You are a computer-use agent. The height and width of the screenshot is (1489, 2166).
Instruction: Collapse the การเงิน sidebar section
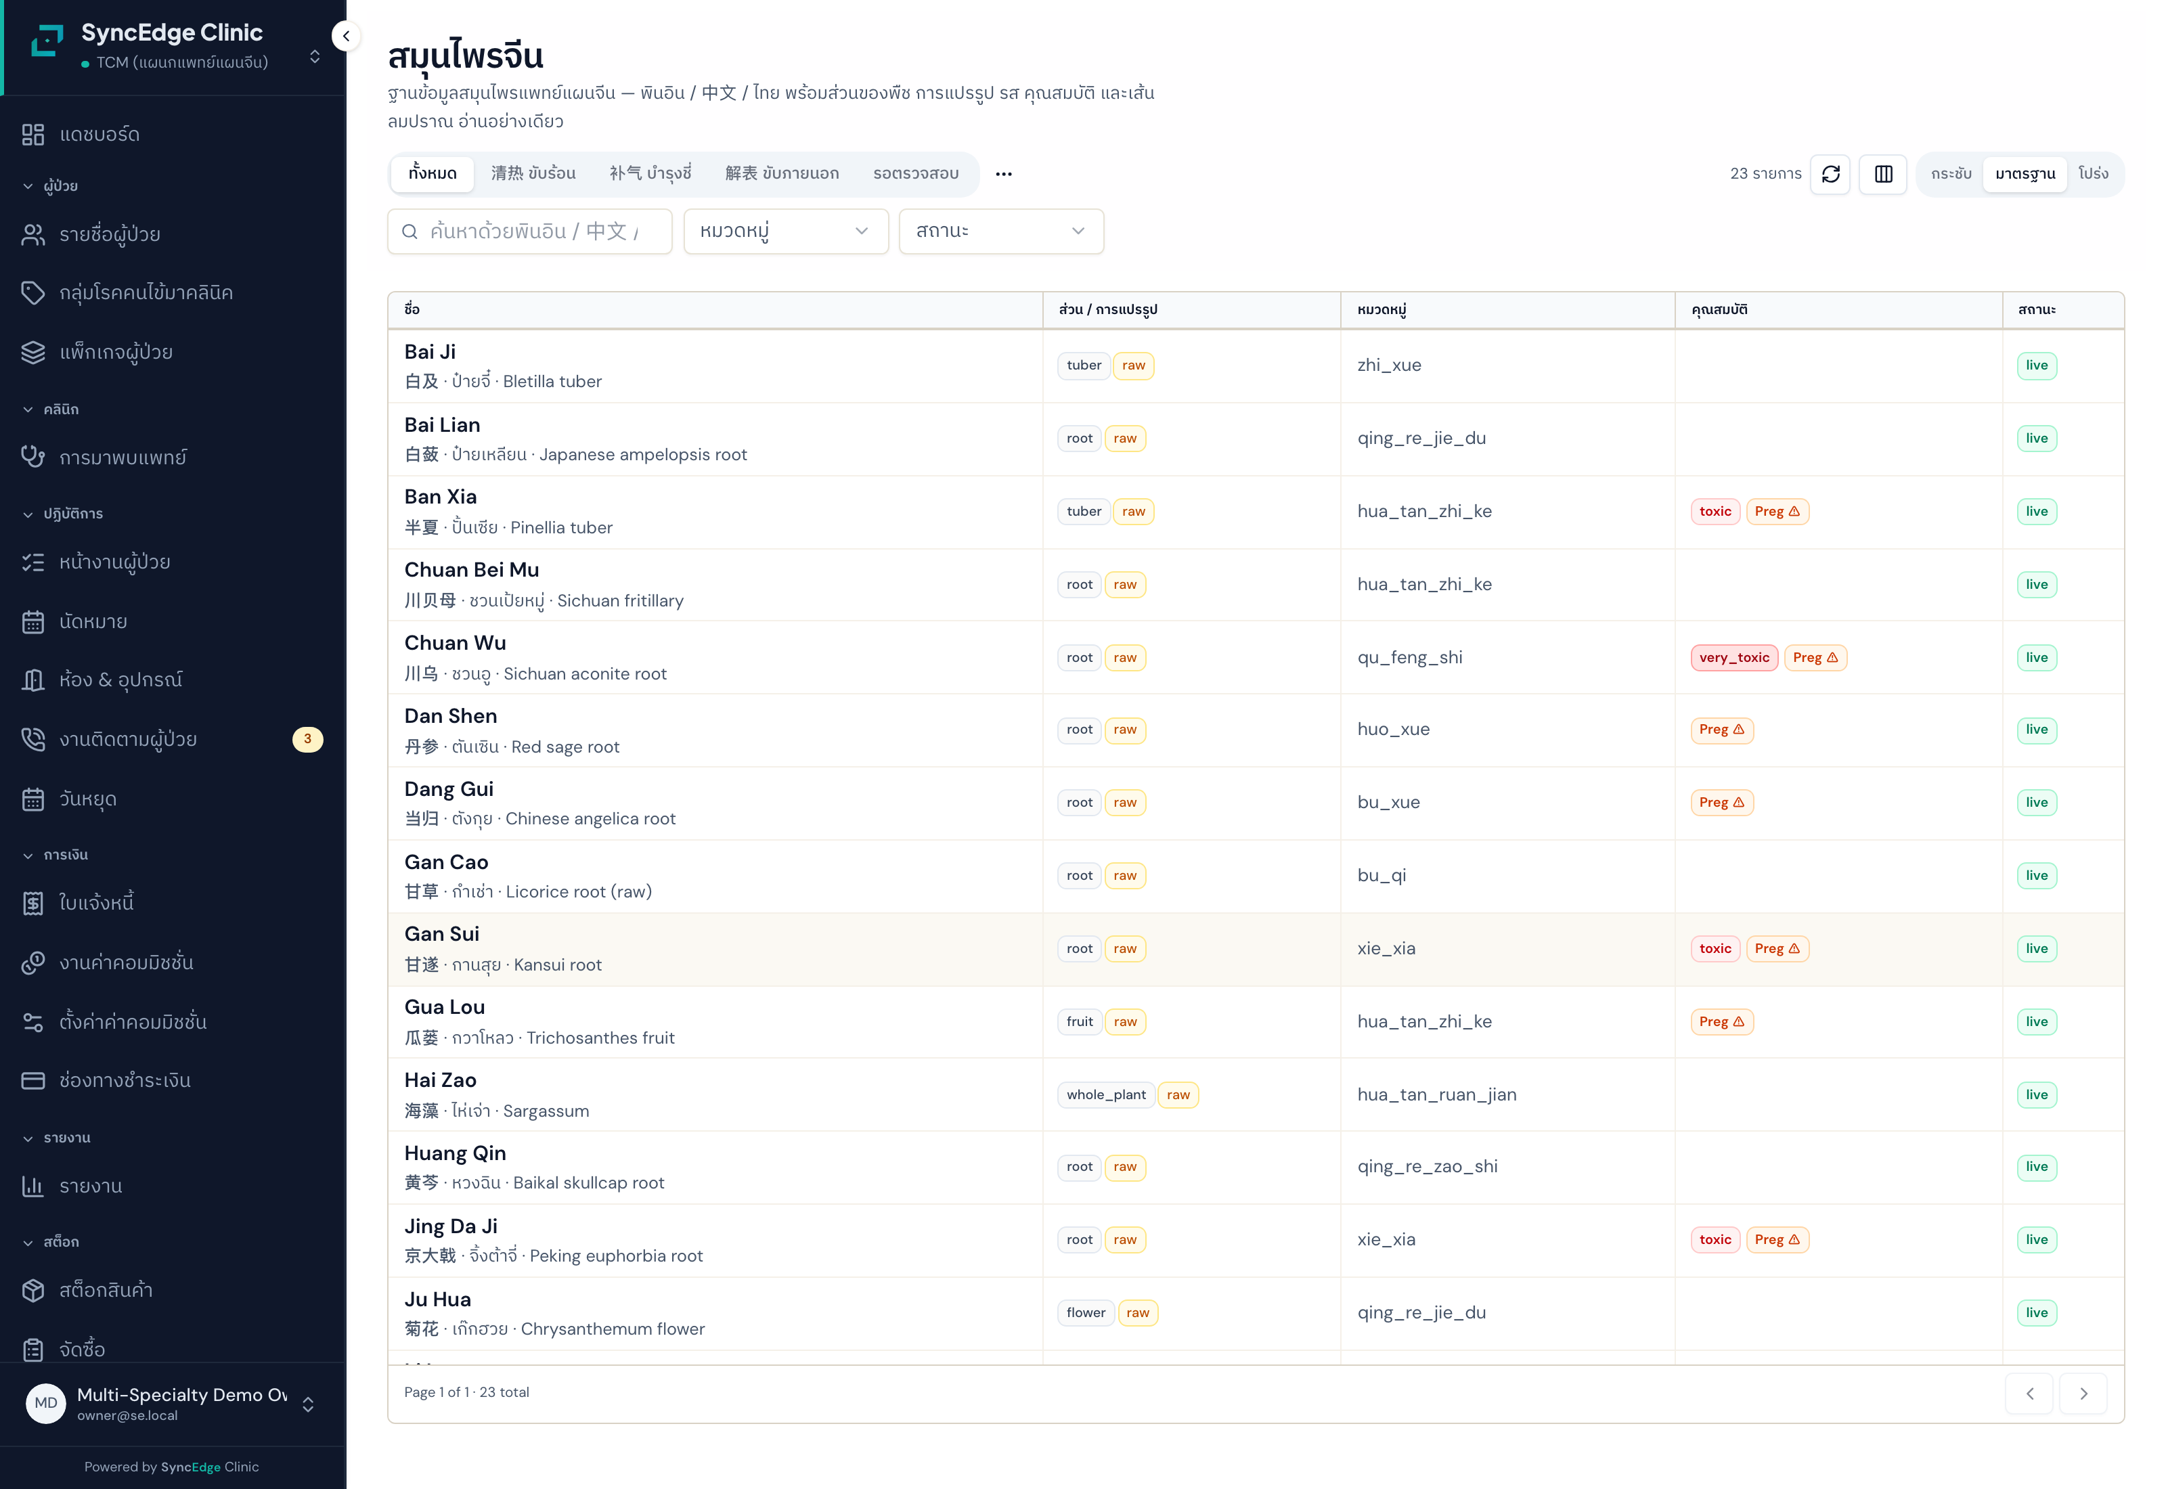pyautogui.click(x=56, y=855)
